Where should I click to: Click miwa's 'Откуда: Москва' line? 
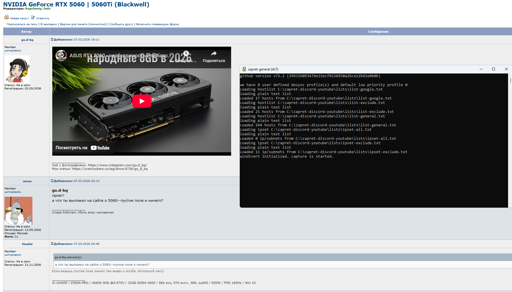[16, 233]
